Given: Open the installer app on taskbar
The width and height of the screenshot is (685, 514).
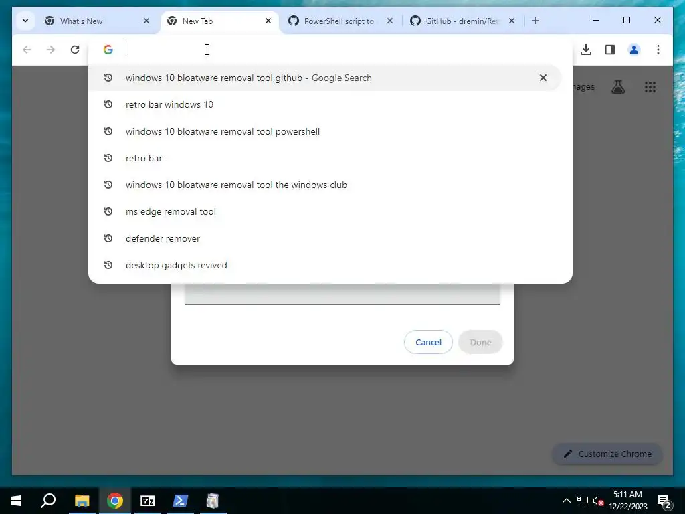Looking at the screenshot, I should pyautogui.click(x=213, y=501).
